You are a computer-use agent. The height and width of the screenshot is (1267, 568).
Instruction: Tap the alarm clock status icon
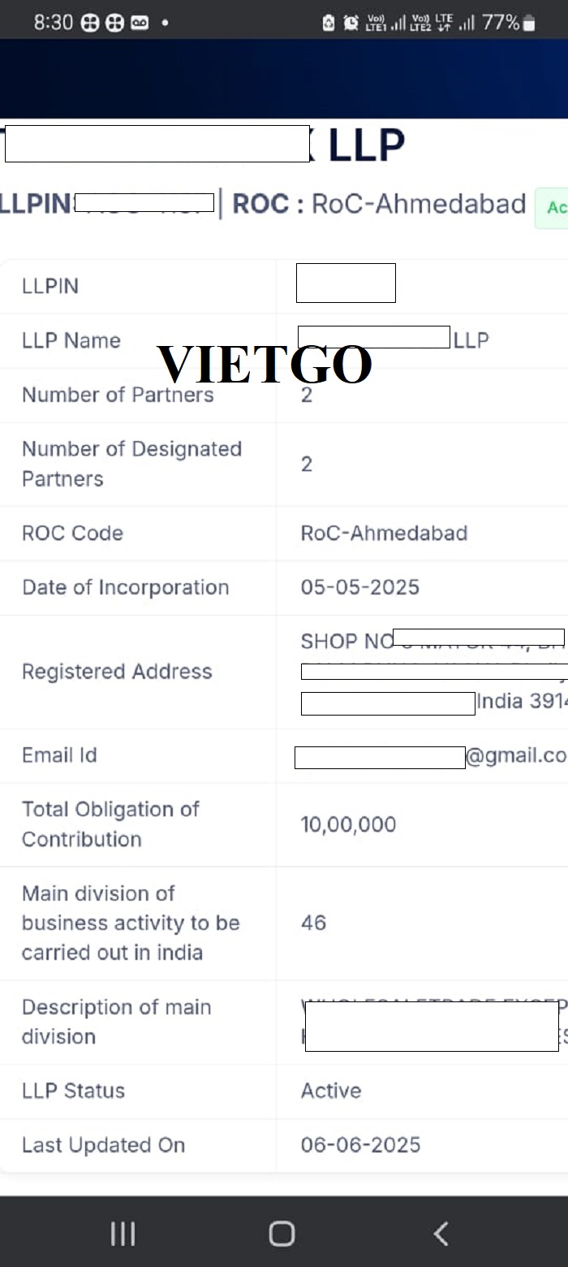click(351, 23)
